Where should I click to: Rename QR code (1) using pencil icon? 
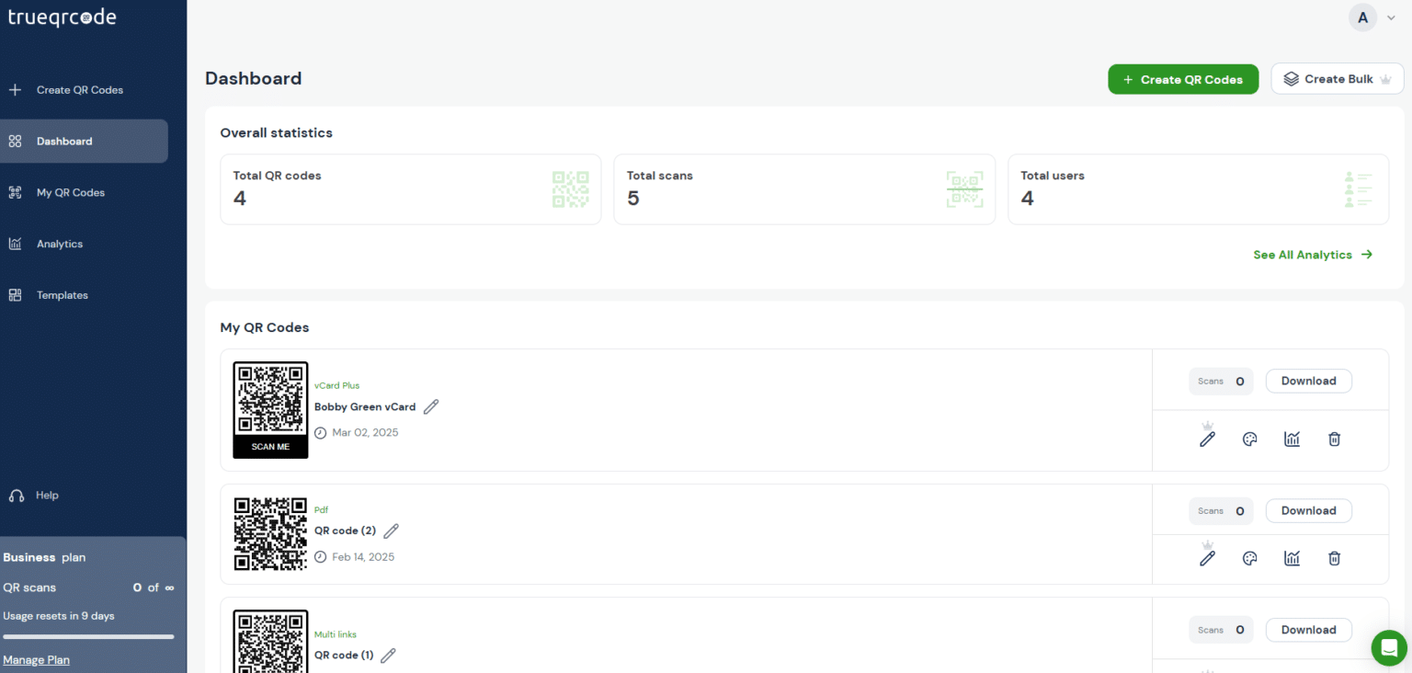point(389,656)
